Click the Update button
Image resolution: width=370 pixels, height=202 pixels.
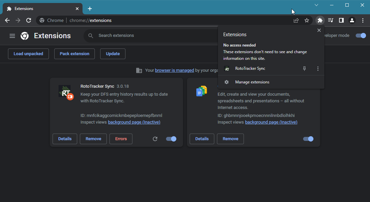pos(113,54)
